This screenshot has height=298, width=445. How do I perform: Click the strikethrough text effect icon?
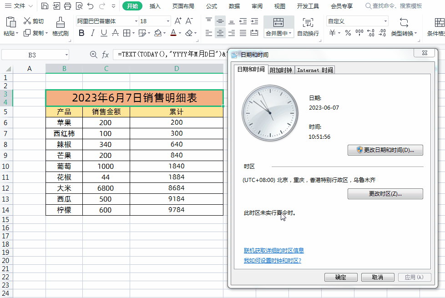[x=115, y=33]
